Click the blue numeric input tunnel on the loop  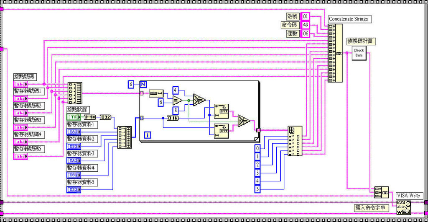click(141, 118)
